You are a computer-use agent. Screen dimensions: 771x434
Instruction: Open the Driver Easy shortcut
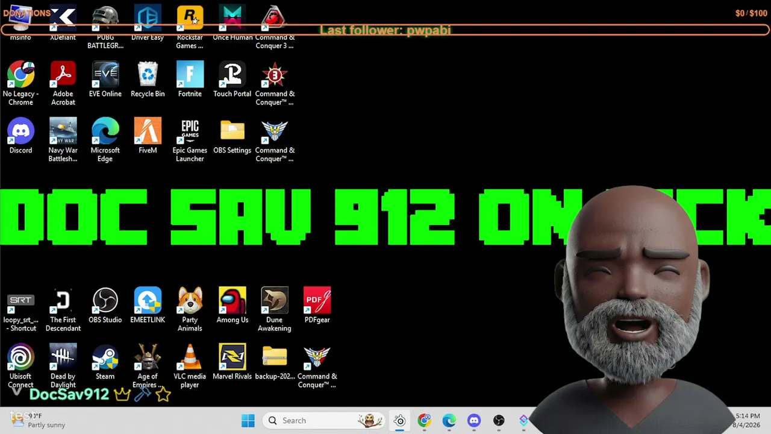coord(148,23)
